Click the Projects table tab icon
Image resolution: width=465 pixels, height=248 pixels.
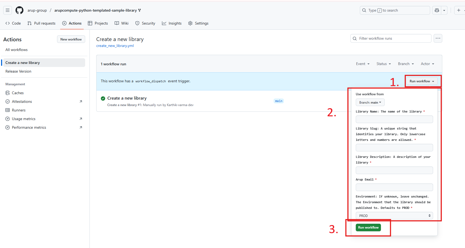pyautogui.click(x=90, y=23)
